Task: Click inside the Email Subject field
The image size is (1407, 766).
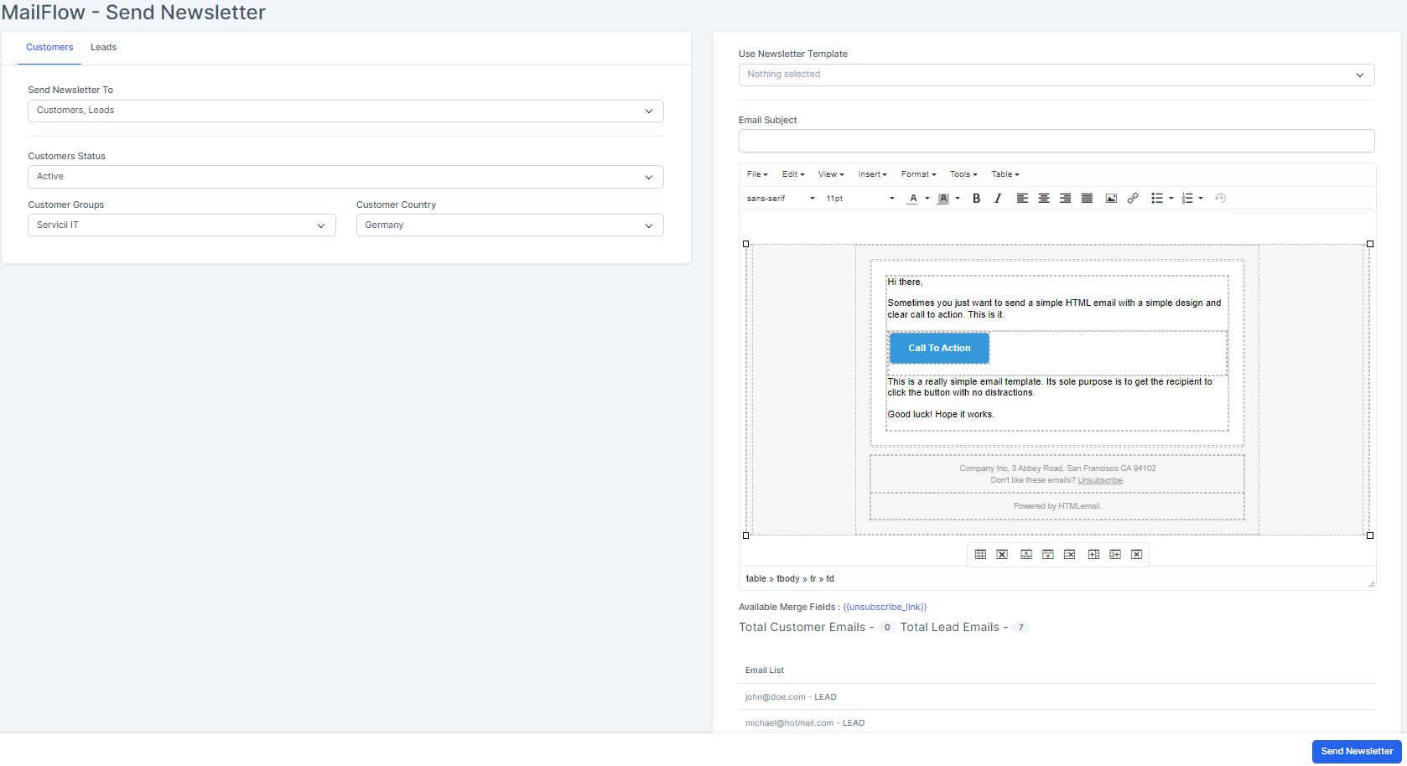Action: pos(1056,140)
